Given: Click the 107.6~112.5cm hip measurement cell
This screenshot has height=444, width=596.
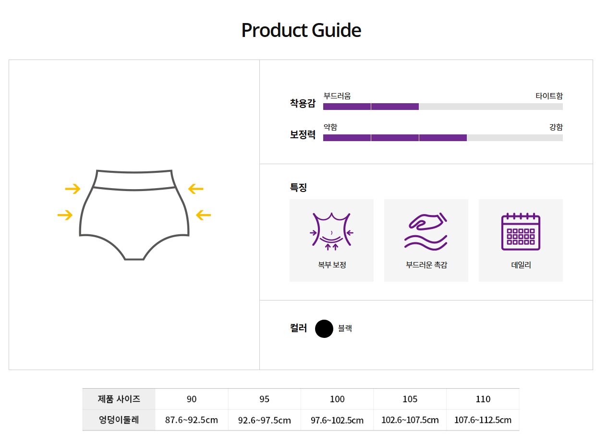Looking at the screenshot, I should (483, 420).
